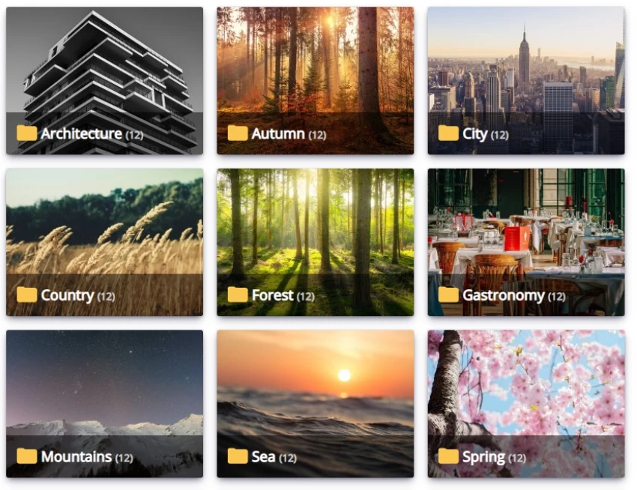637x490 pixels.
Task: Select the City album title
Action: point(474,133)
